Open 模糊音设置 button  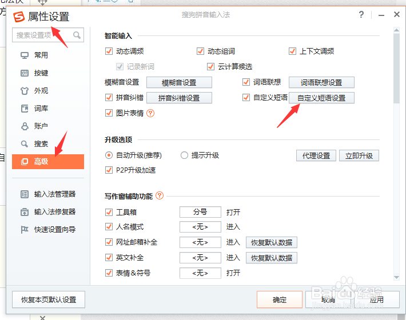[x=179, y=82]
